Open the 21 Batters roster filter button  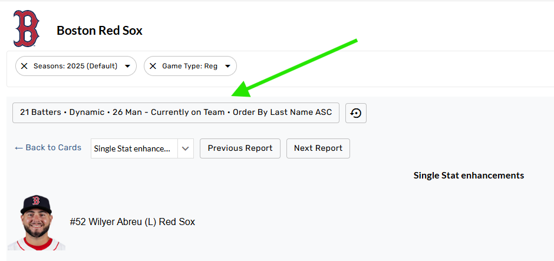176,113
